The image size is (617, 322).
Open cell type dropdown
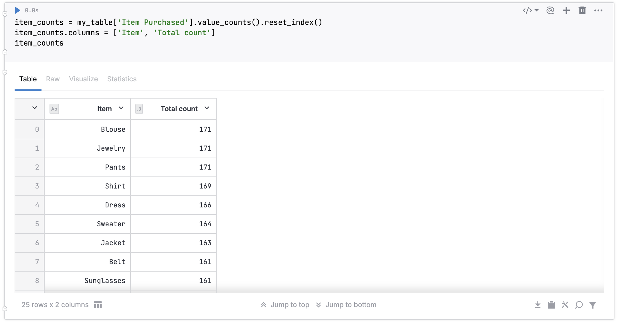click(x=530, y=10)
